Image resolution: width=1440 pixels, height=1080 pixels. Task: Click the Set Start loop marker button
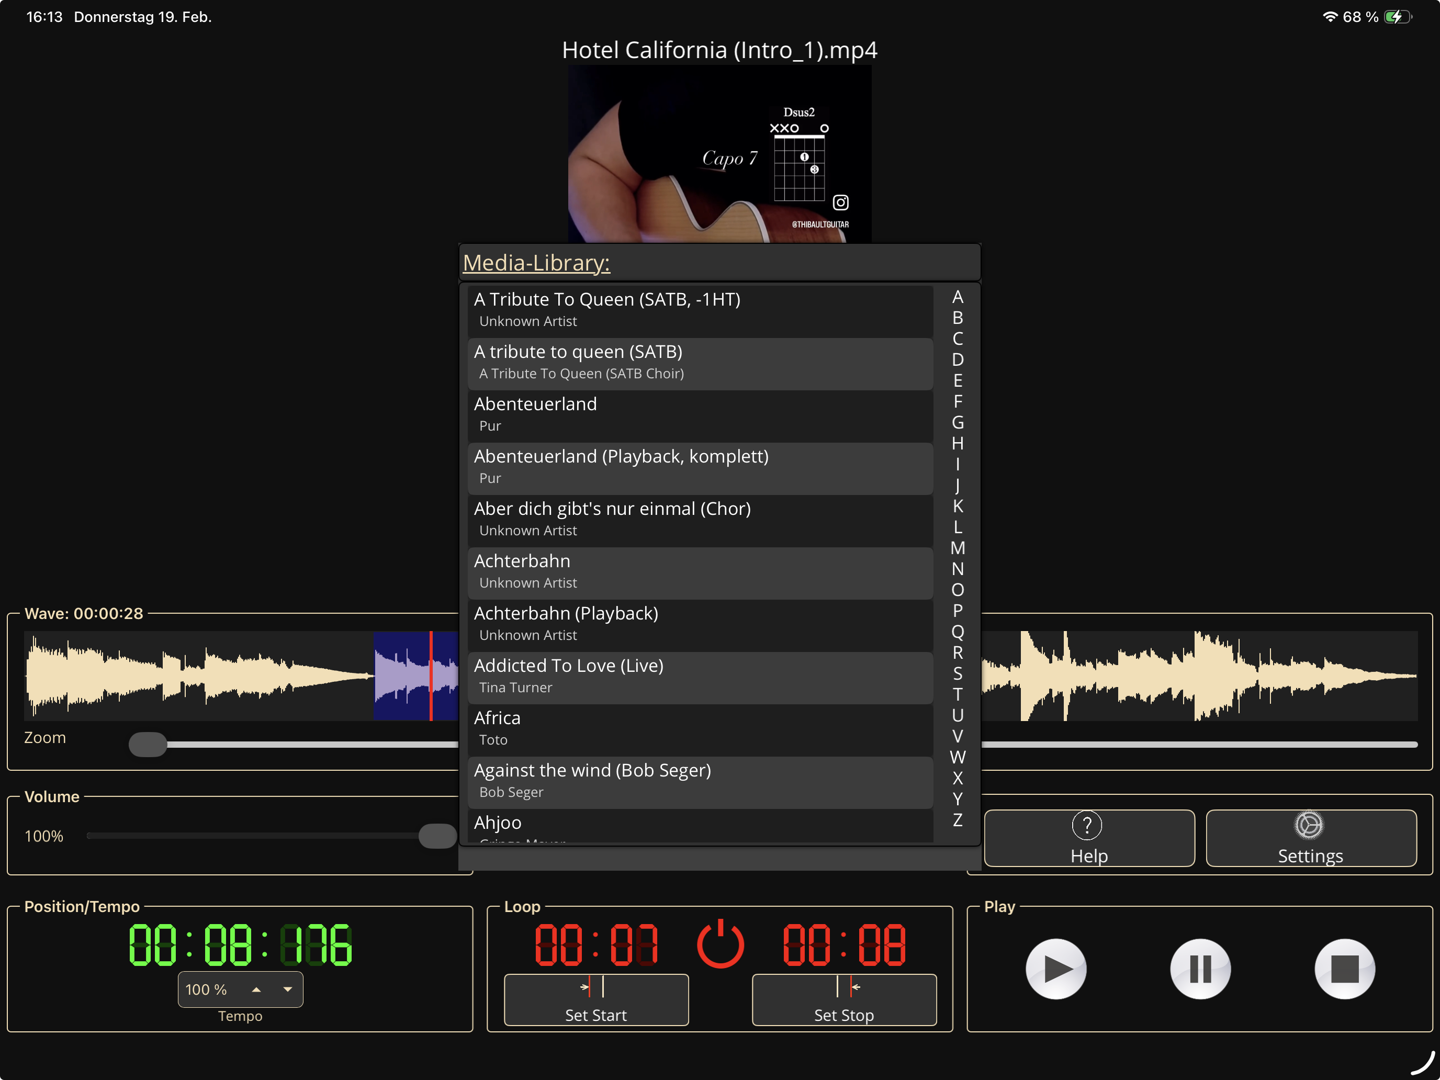(595, 999)
